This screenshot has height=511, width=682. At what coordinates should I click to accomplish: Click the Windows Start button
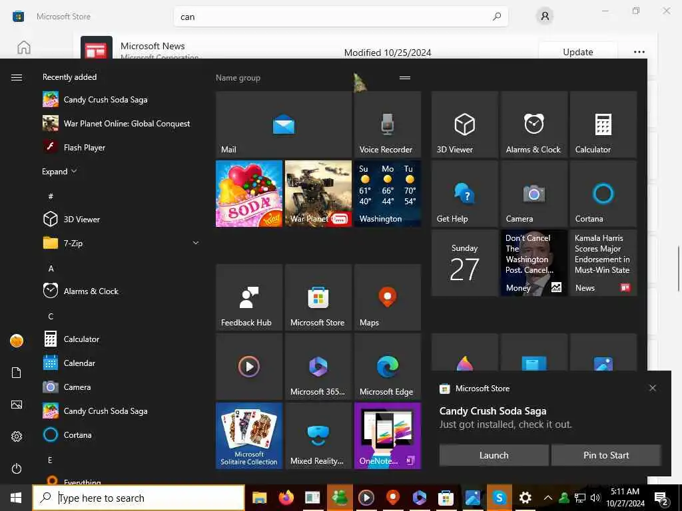point(16,498)
